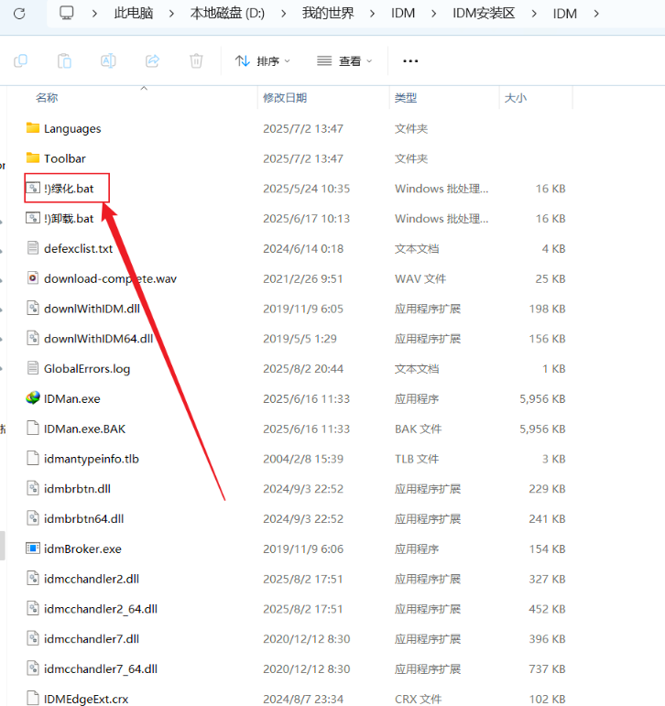665x706 pixels.
Task: Click the date 2004/2/8 15:39
Action: click(x=303, y=459)
